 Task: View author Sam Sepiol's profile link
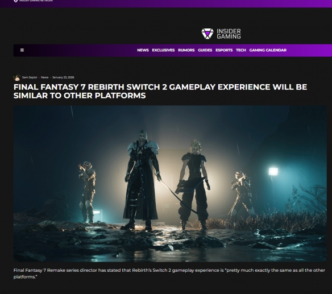click(30, 77)
